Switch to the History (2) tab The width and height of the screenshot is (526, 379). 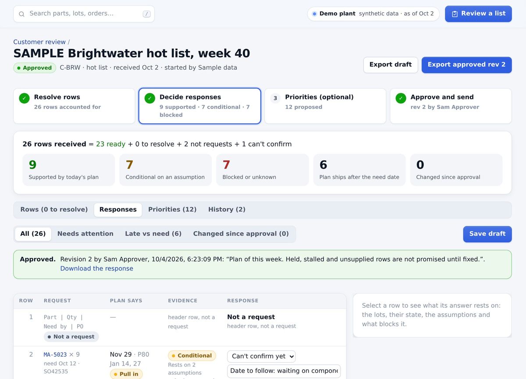point(227,210)
